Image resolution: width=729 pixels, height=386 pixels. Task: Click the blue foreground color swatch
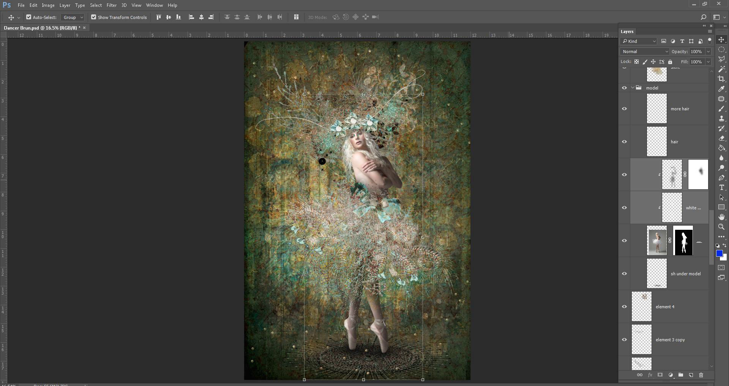point(719,253)
